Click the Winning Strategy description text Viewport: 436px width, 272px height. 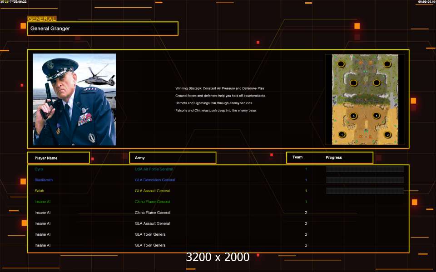click(220, 88)
